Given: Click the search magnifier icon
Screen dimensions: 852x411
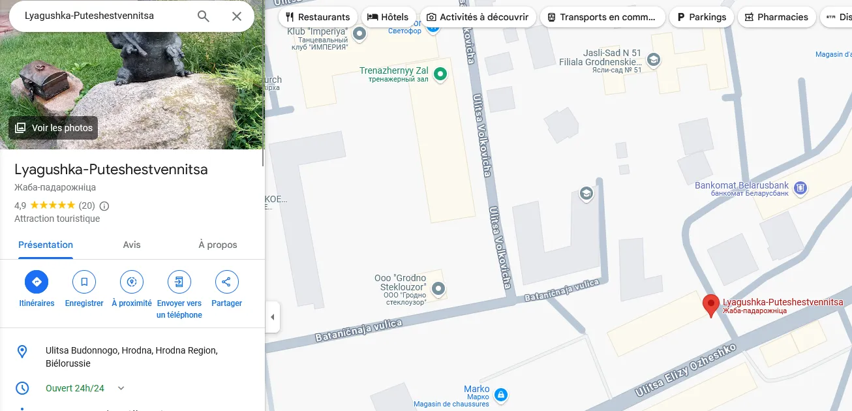Looking at the screenshot, I should [x=204, y=16].
